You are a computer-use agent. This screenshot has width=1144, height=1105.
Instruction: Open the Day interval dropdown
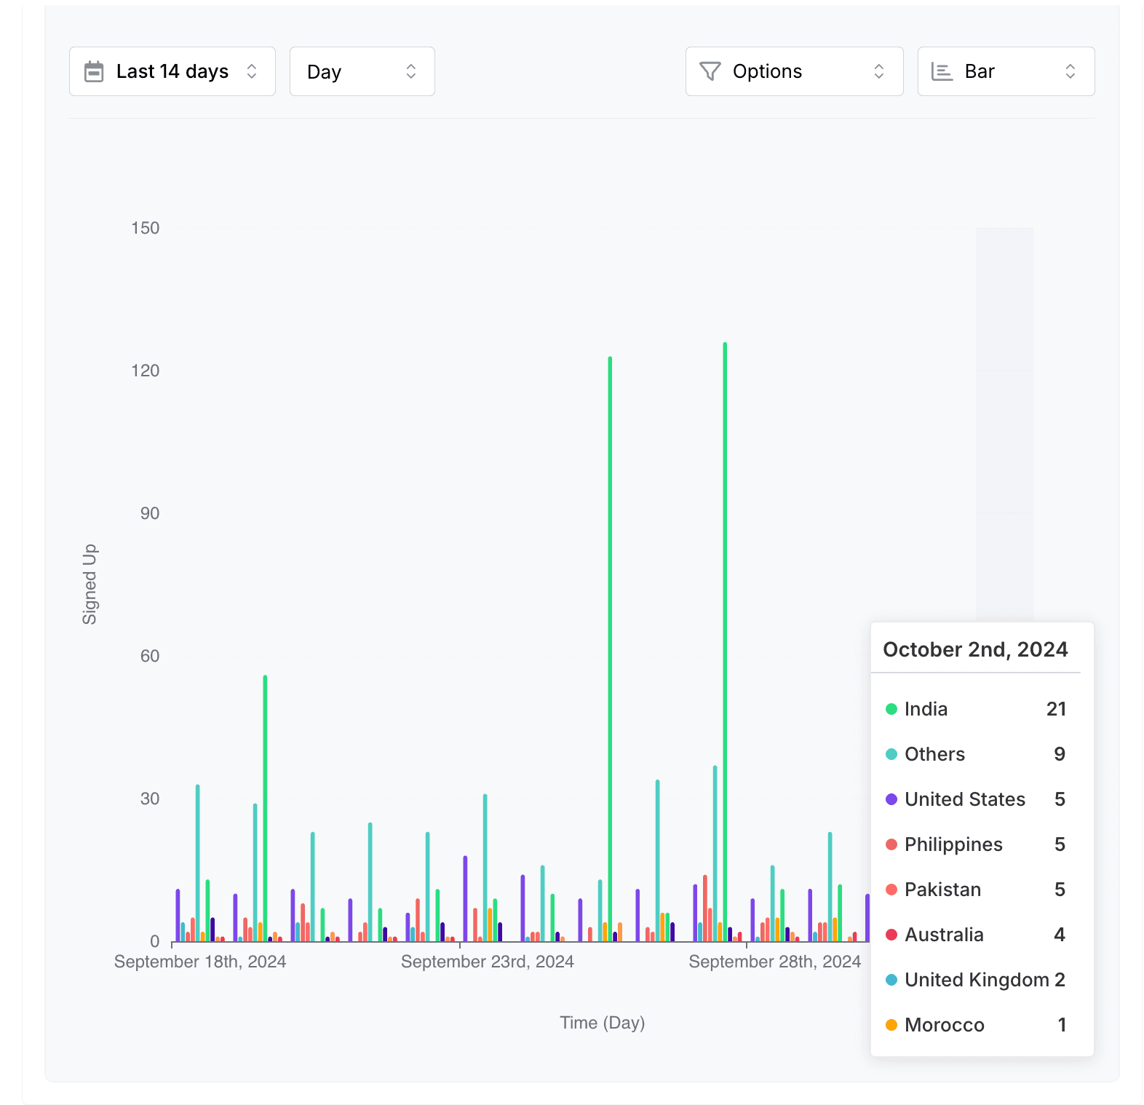[x=362, y=71]
